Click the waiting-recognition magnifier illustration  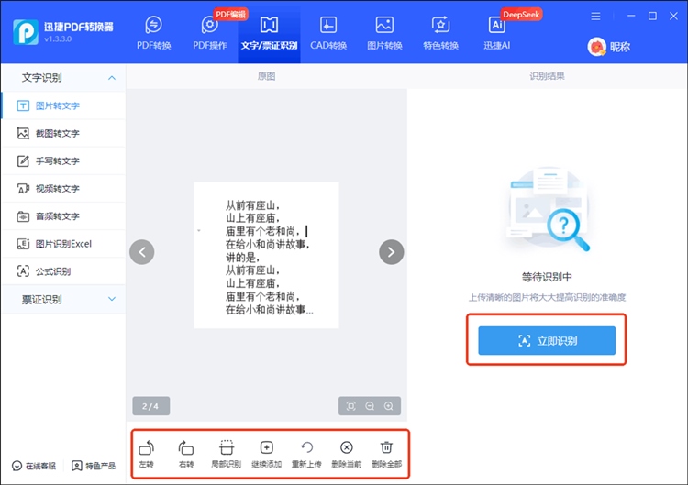click(548, 208)
